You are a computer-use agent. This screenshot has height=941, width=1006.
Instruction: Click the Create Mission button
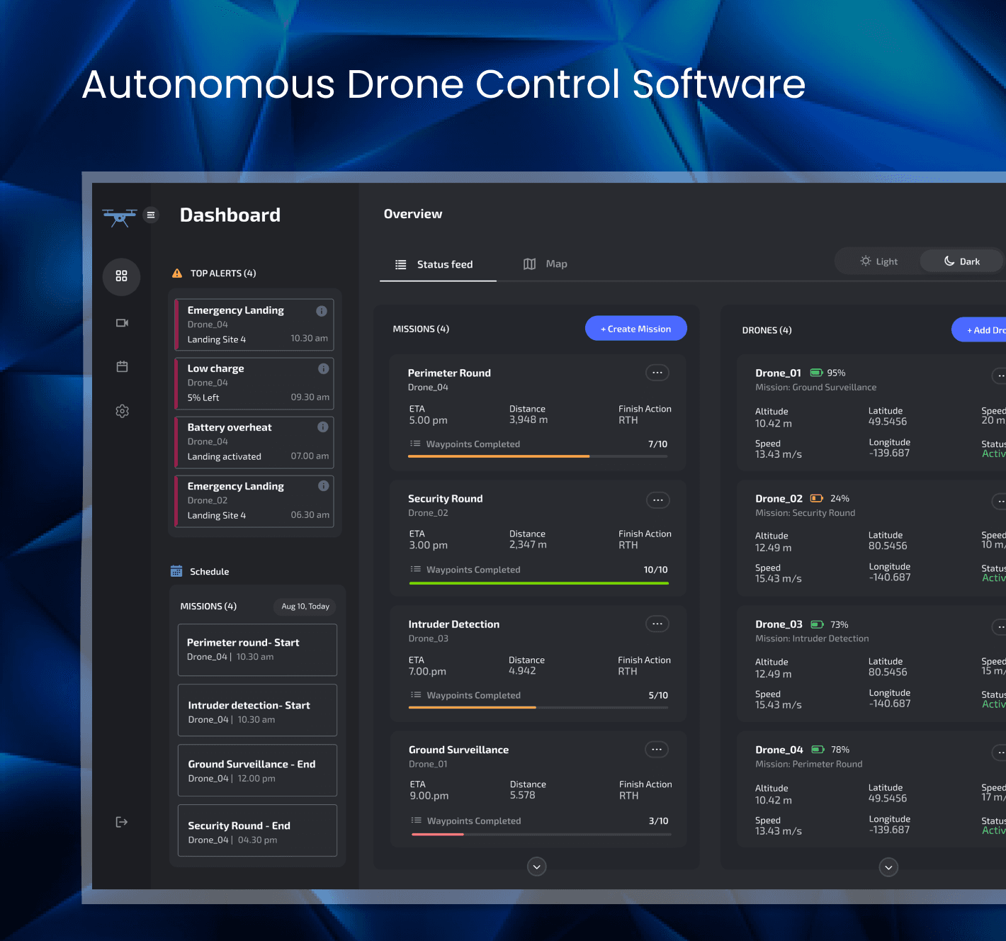(636, 328)
